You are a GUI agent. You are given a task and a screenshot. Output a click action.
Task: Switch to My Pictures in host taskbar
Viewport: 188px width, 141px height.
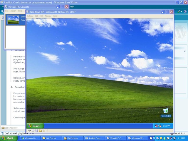(72, 138)
